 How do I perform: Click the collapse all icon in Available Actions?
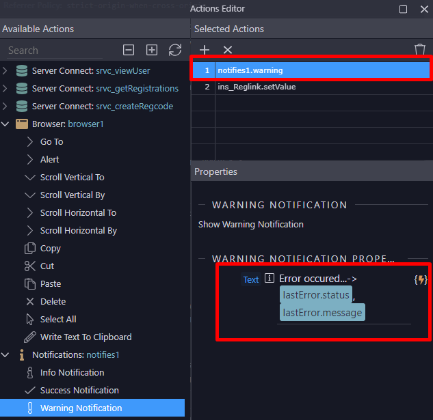(x=129, y=50)
